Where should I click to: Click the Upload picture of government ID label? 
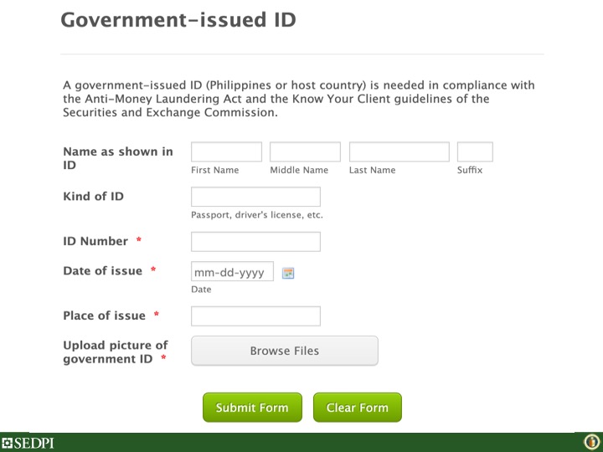[x=115, y=352]
